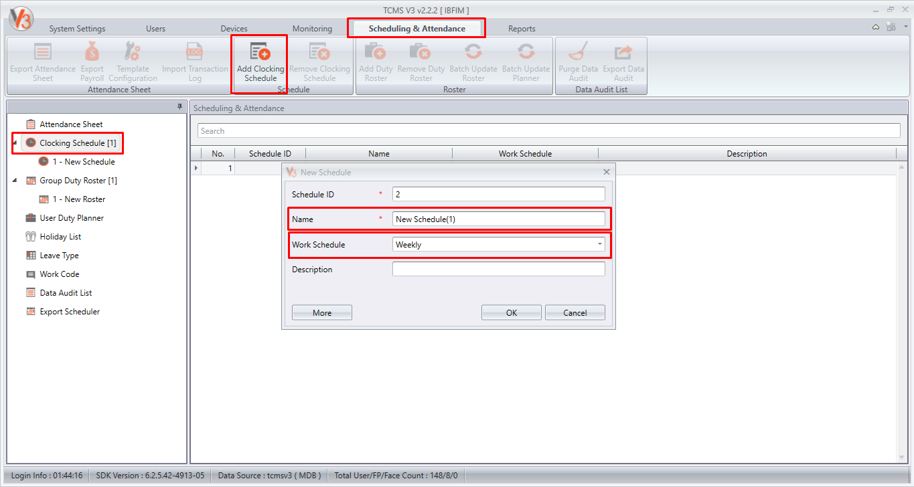Click the SDK Version status entry
The image size is (914, 487).
[x=150, y=476]
